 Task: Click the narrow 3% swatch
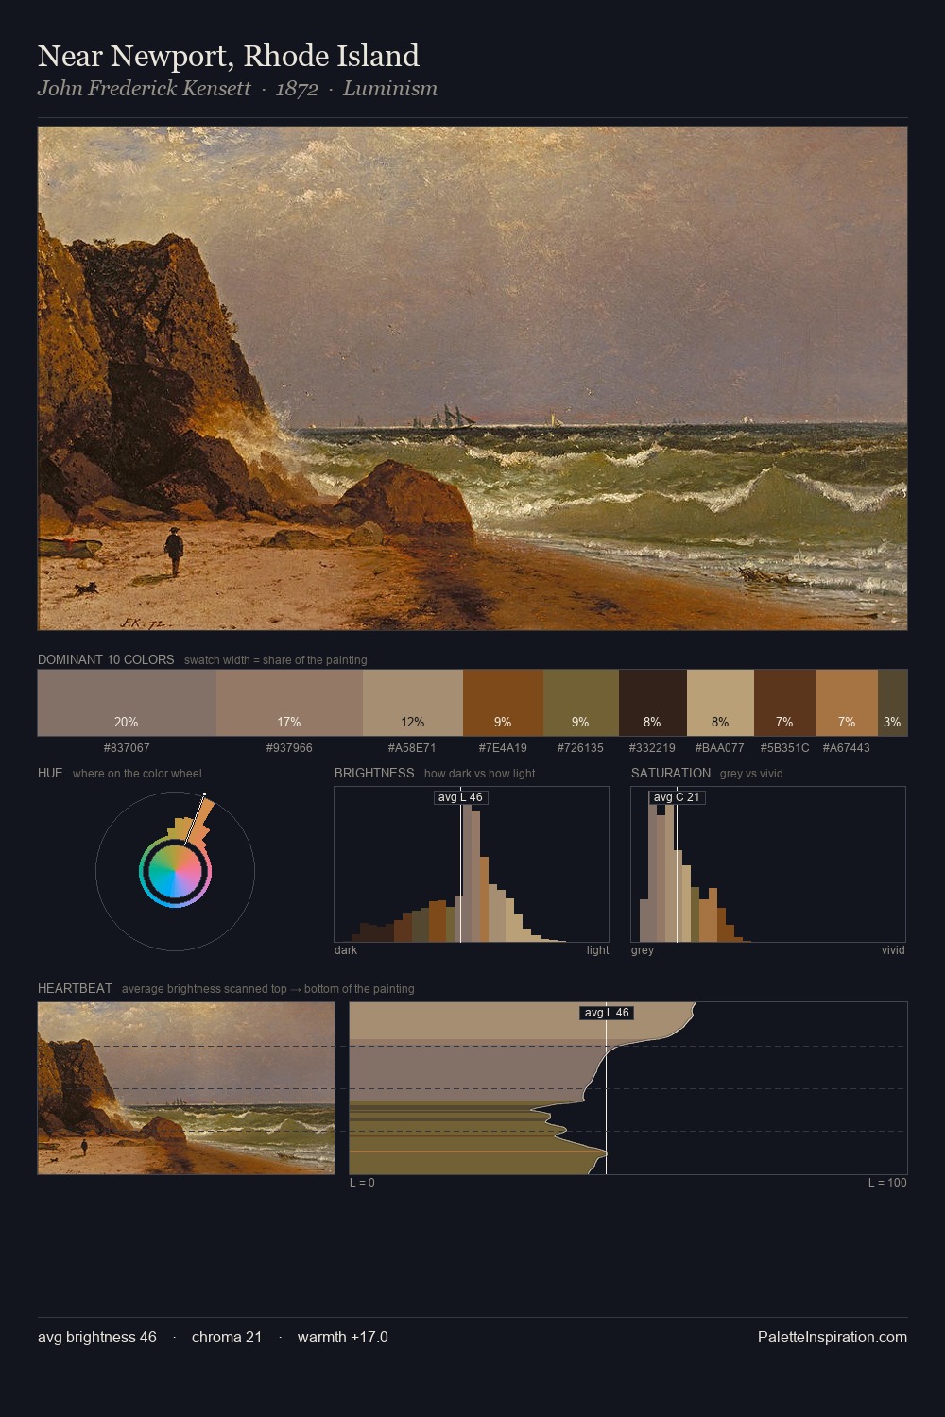pos(892,702)
